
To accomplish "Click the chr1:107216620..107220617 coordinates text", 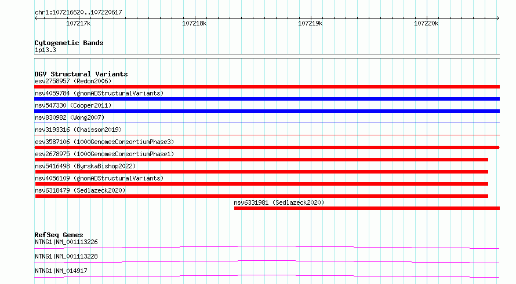I will click(78, 12).
